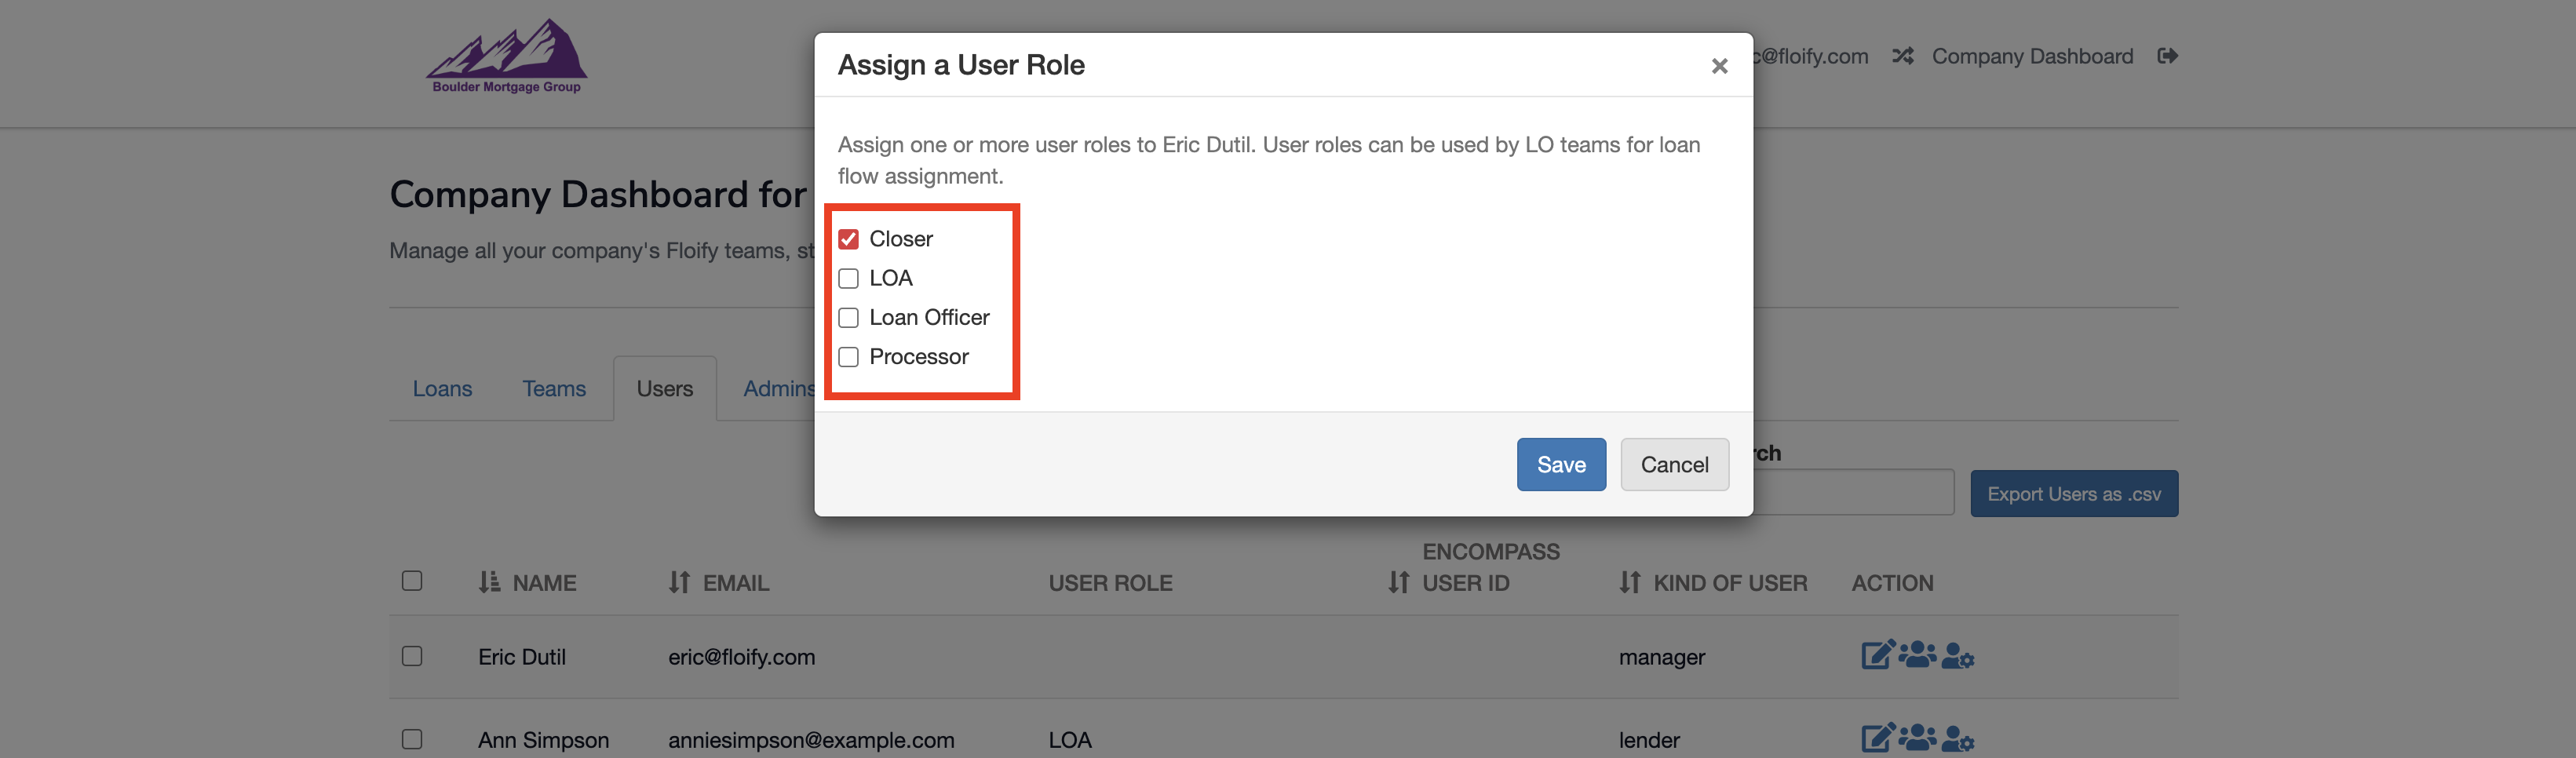Click the edit icon for Ann Simpson

1876,739
